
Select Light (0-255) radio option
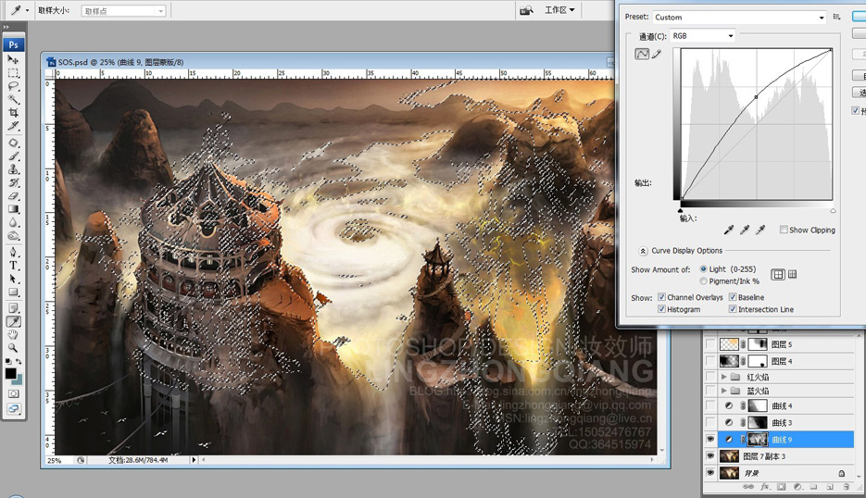[x=704, y=268]
